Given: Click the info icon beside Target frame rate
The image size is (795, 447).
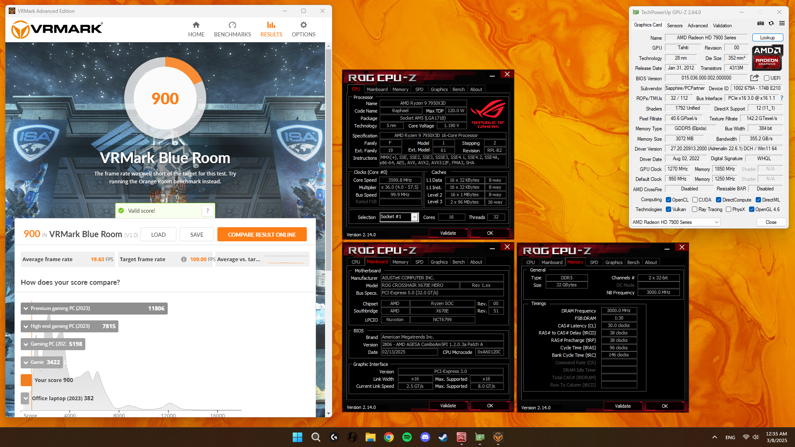Looking at the screenshot, I should 183,260.
